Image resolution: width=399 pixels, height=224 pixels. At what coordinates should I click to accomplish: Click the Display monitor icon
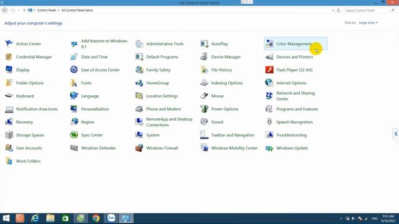(9, 70)
